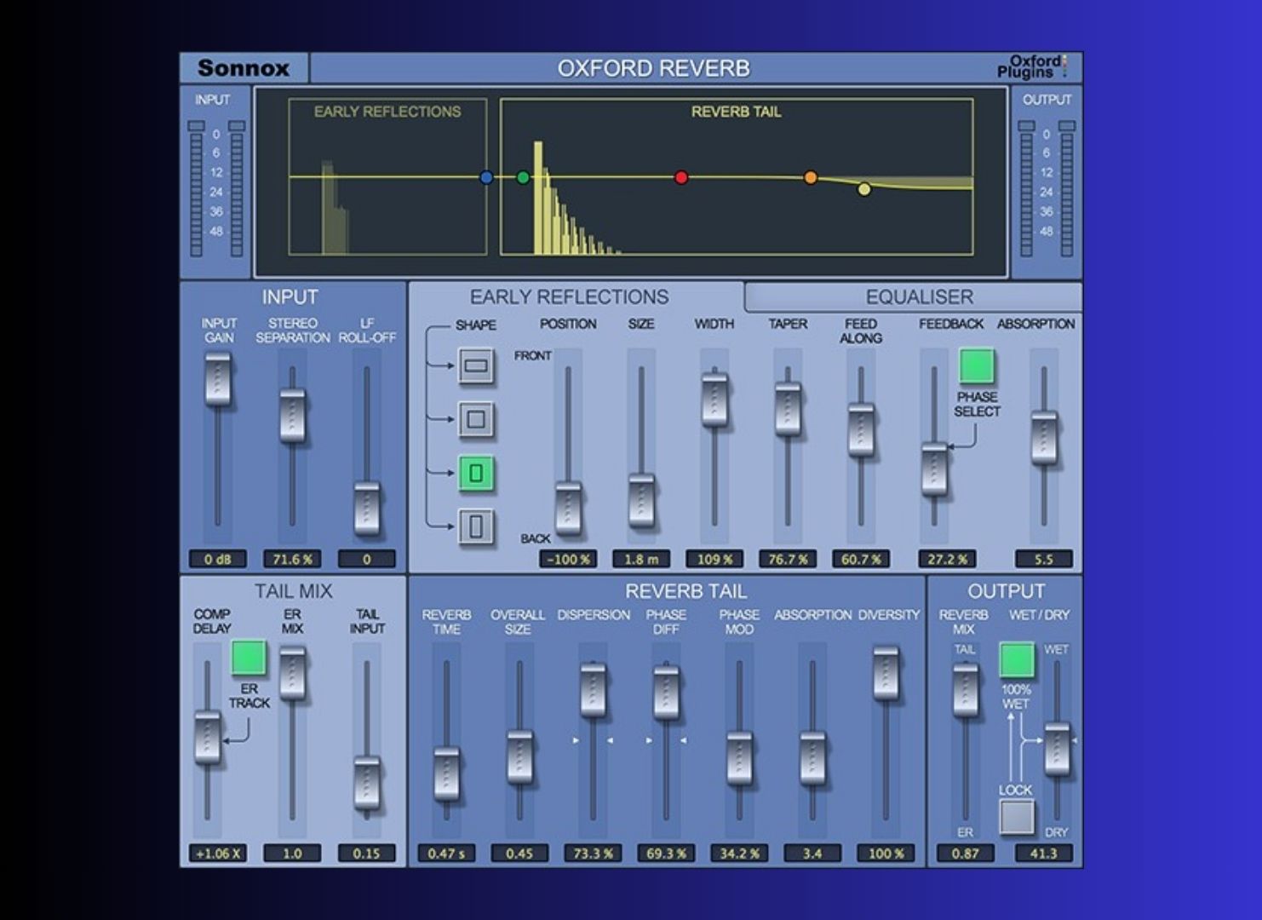Click the Feed Along value 60.7 %
The height and width of the screenshot is (920, 1262).
coord(861,560)
